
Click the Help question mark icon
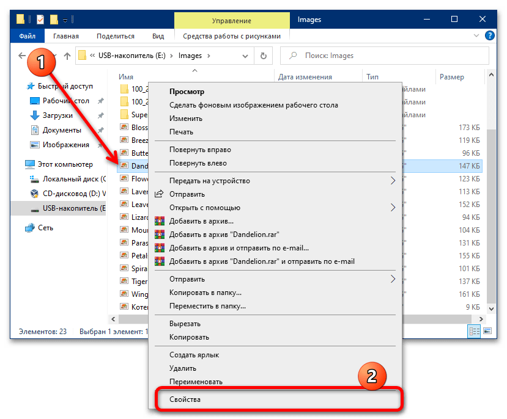489,36
